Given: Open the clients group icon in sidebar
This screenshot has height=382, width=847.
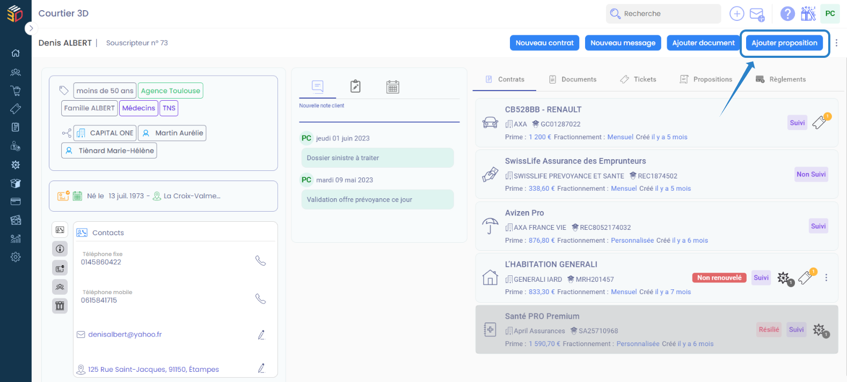Looking at the screenshot, I should (x=16, y=72).
